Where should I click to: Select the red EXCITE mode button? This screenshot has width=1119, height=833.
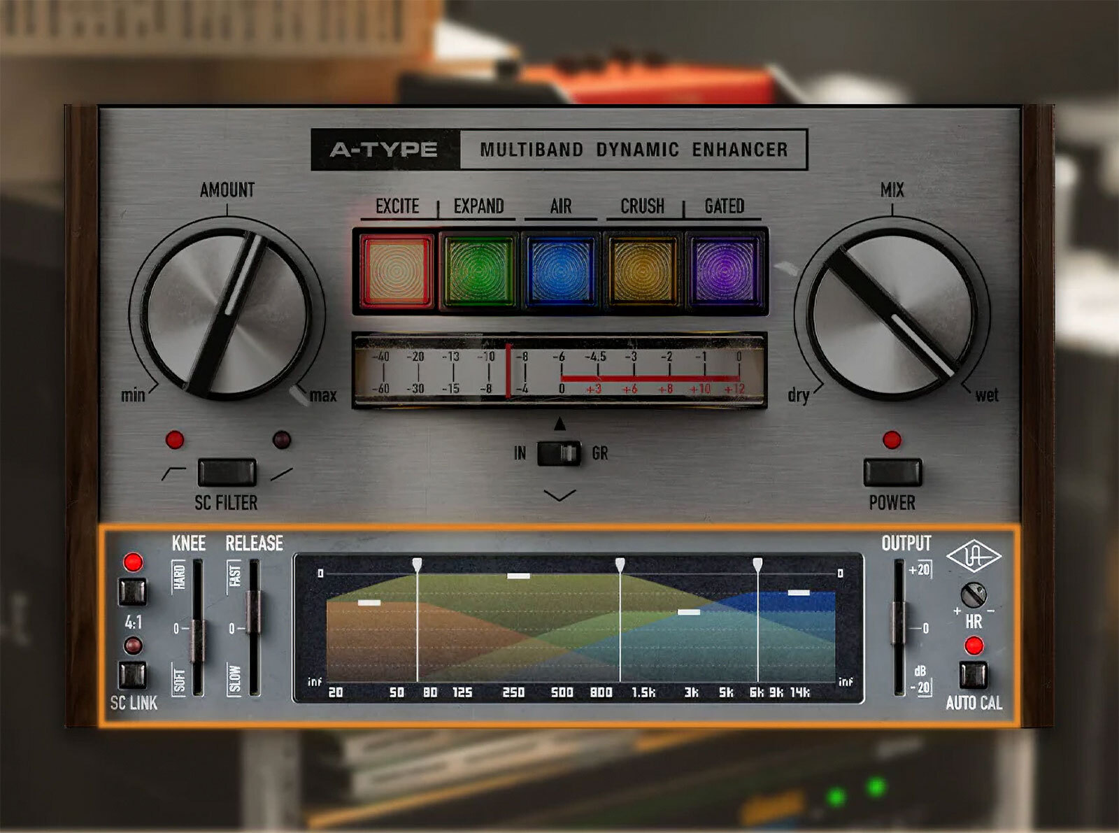tap(397, 271)
